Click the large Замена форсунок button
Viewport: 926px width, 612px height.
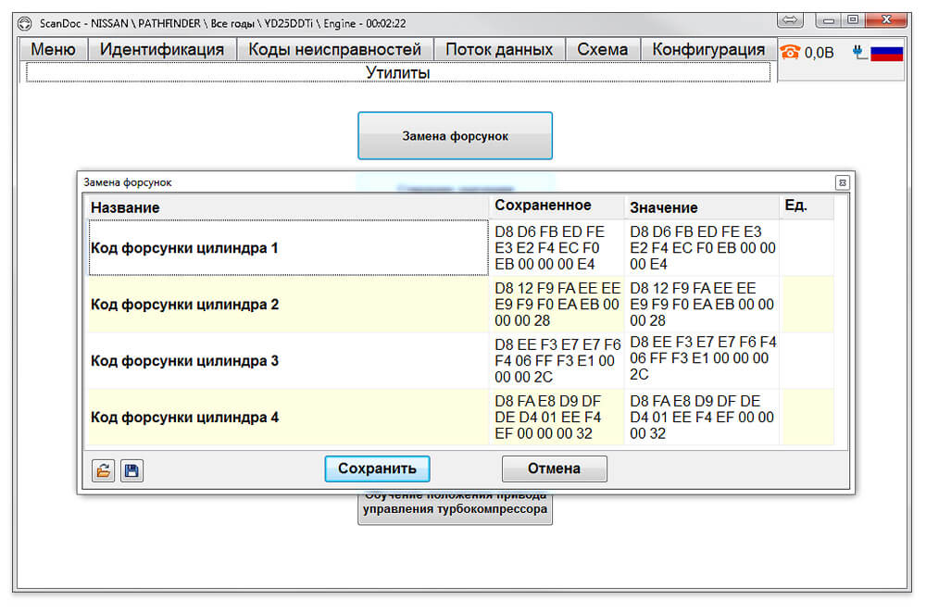pyautogui.click(x=455, y=136)
